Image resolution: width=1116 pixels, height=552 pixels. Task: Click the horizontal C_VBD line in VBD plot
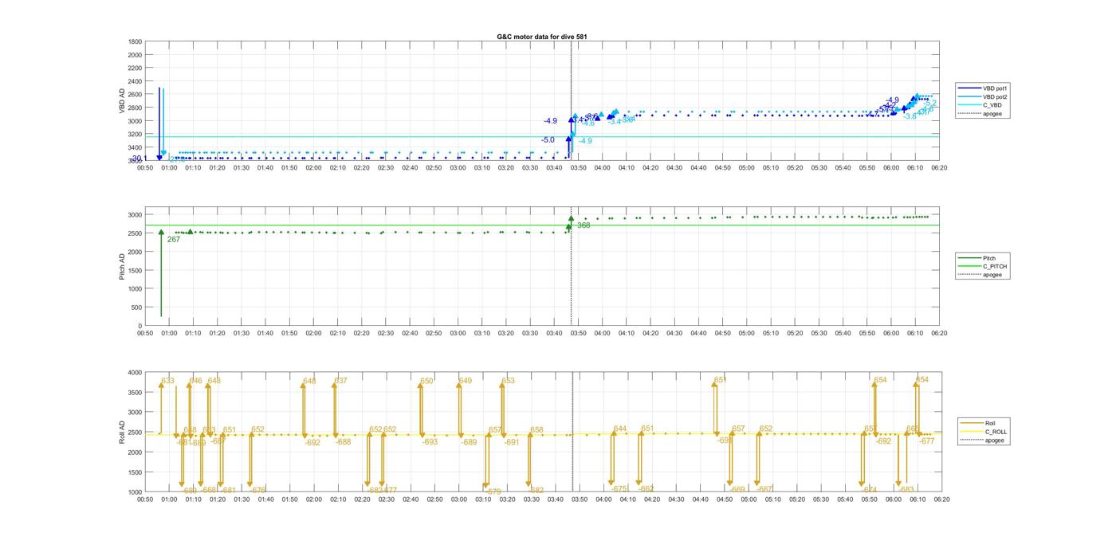[542, 136]
